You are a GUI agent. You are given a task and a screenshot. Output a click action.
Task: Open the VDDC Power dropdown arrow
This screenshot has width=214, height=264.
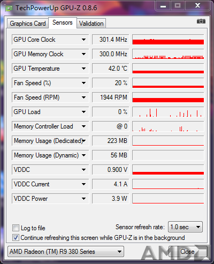click(x=83, y=199)
